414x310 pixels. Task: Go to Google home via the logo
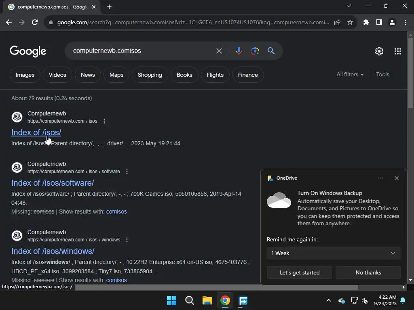tap(28, 51)
